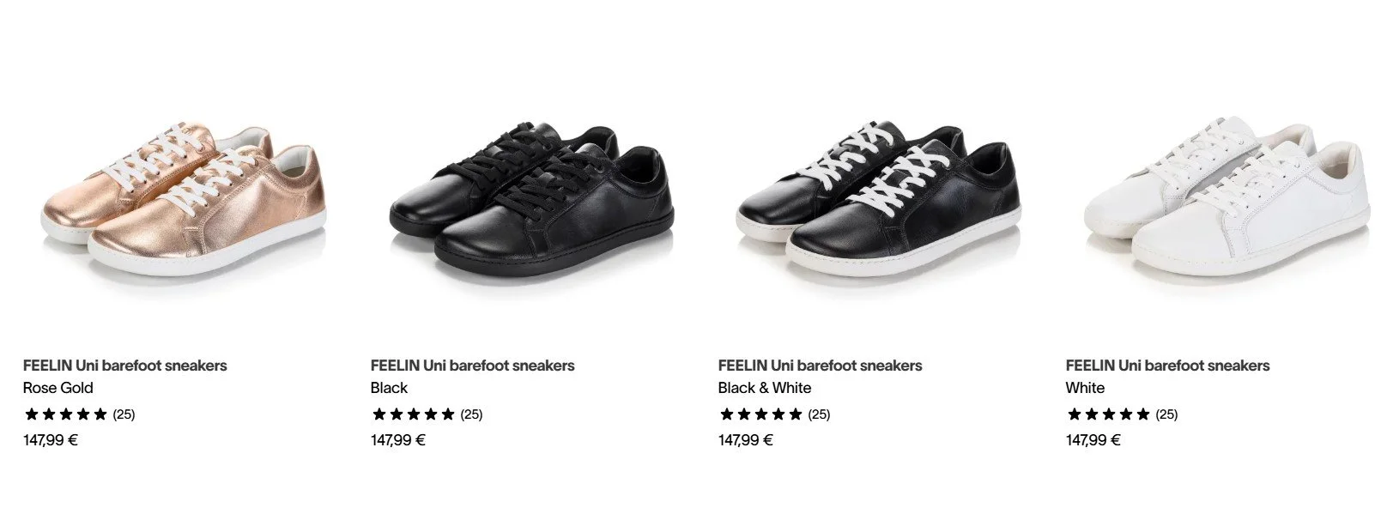Image resolution: width=1393 pixels, height=526 pixels.
Task: Click the Rose Gold FEELIN Uni sneakers title
Action: [x=125, y=366]
